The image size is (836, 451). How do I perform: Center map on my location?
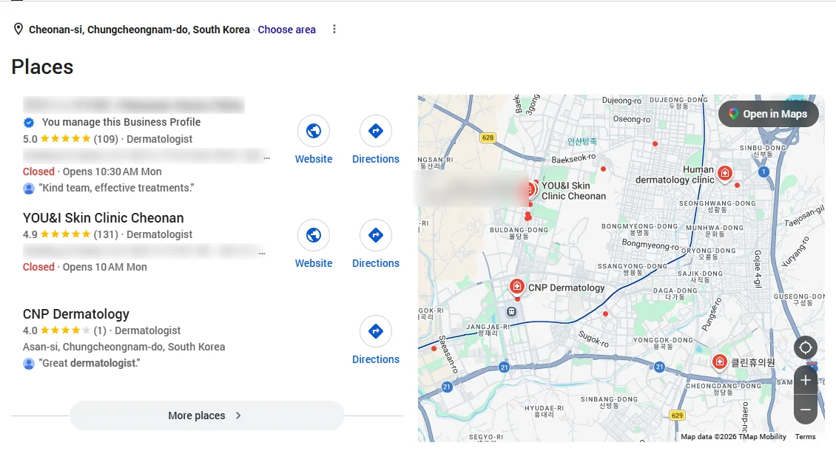pos(806,347)
